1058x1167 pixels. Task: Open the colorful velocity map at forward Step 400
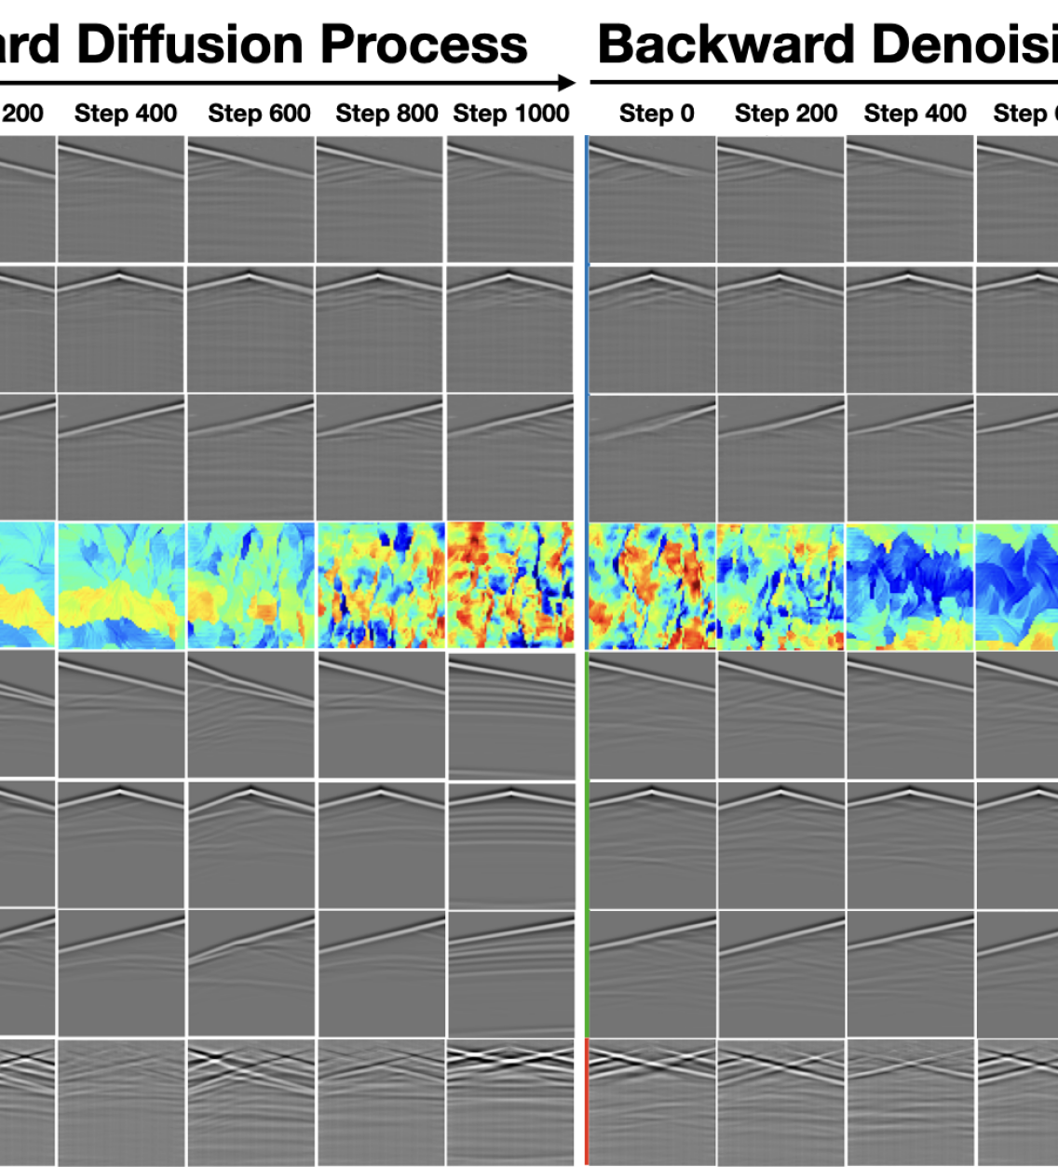tap(122, 586)
